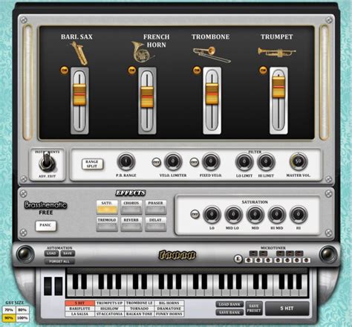Select the Delay effect tab
Screen dimensions: 352x327
pos(155,224)
